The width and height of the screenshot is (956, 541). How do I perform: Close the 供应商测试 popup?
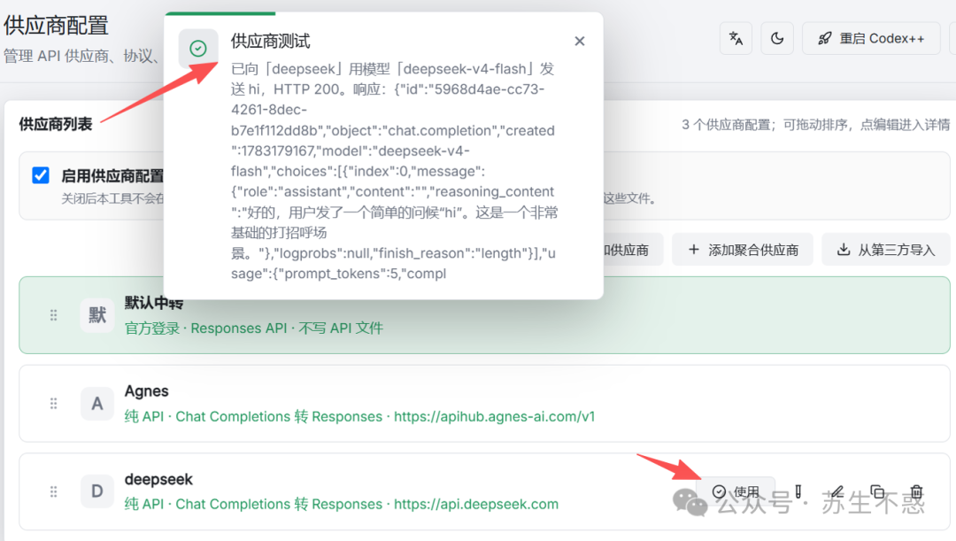pos(579,41)
